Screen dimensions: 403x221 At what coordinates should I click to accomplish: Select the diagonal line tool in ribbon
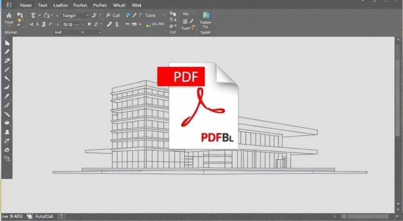coord(134,15)
